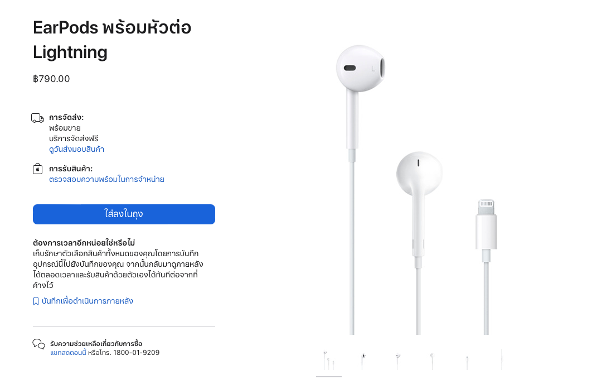597x389 pixels.
Task: Click the delivery truck icon
Action: (x=38, y=118)
